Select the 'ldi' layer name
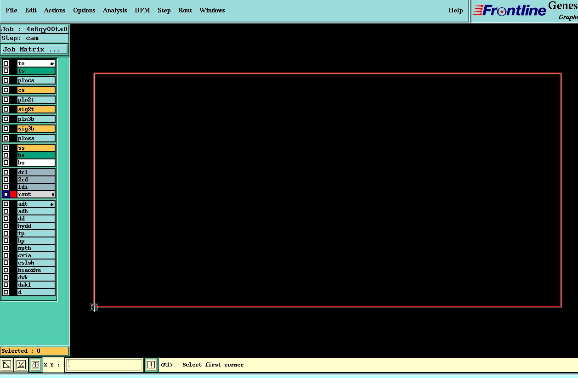Viewport: 578px width, 378px height. point(36,187)
